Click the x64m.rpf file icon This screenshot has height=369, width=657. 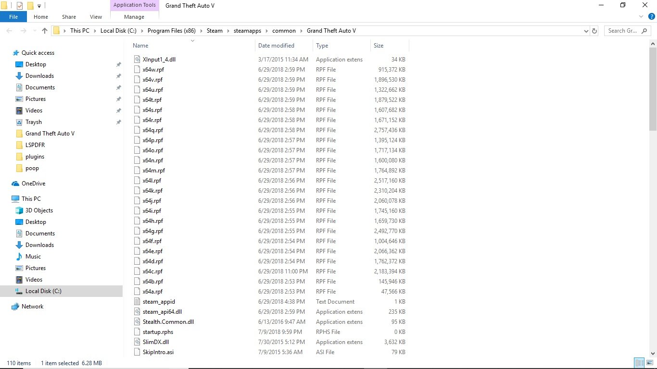pyautogui.click(x=138, y=171)
